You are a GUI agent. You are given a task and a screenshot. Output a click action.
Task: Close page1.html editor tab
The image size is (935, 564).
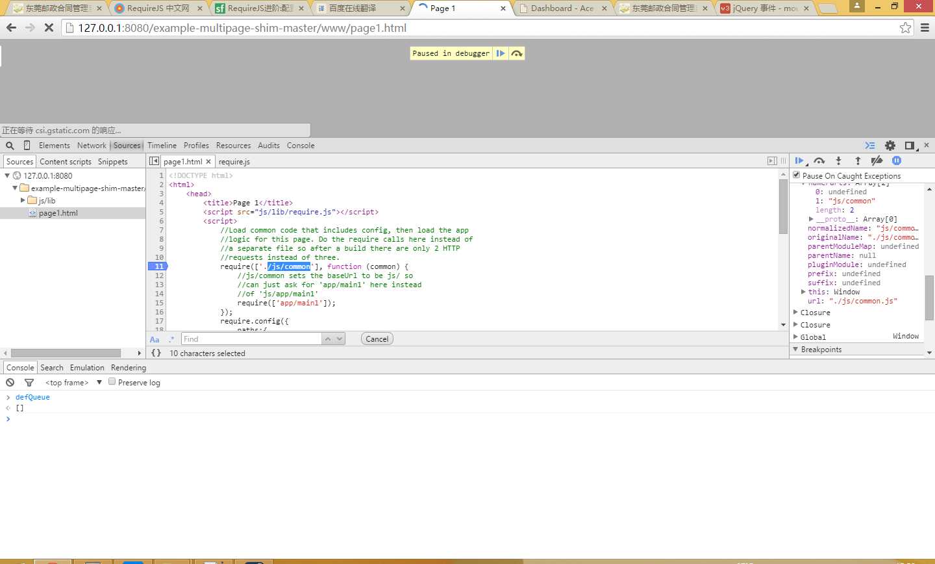click(x=208, y=162)
